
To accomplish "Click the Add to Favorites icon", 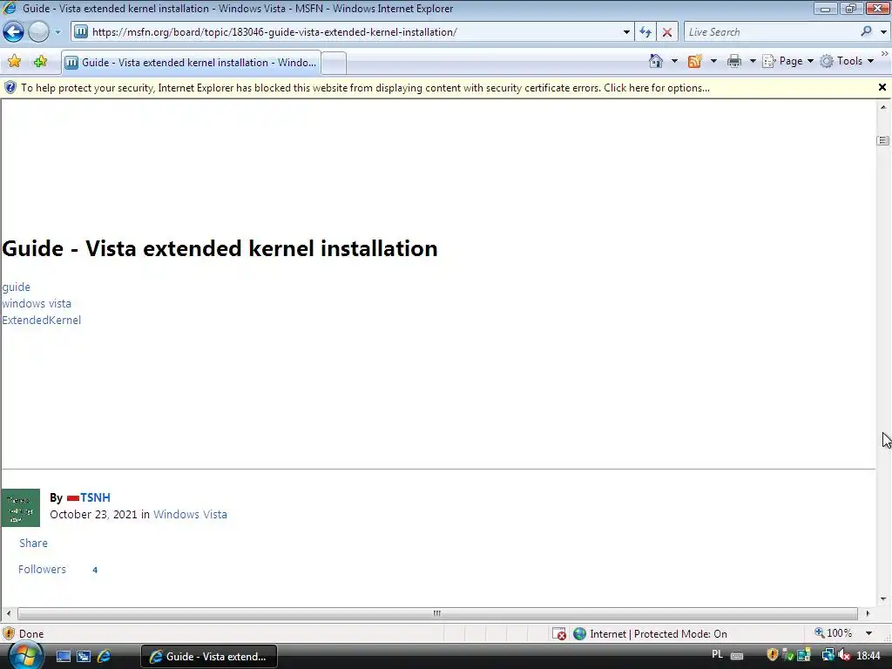I will pyautogui.click(x=40, y=62).
